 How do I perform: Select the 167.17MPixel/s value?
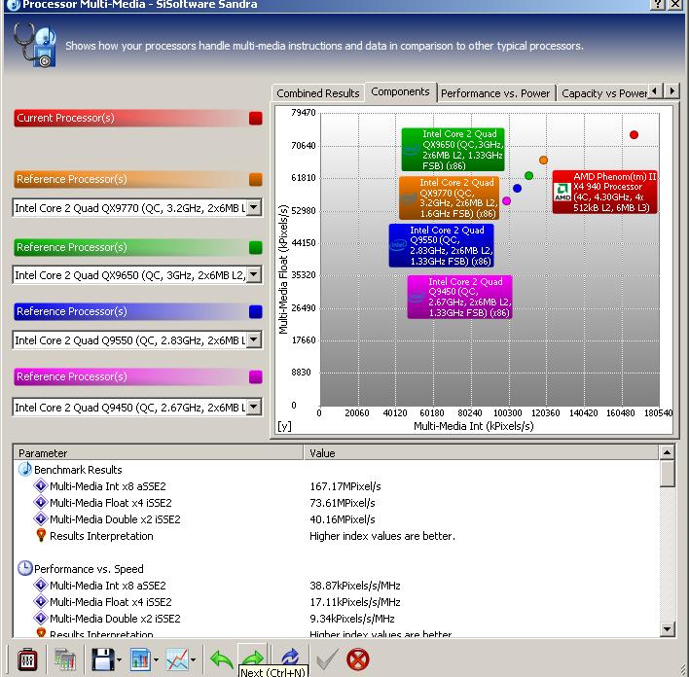[x=344, y=486]
